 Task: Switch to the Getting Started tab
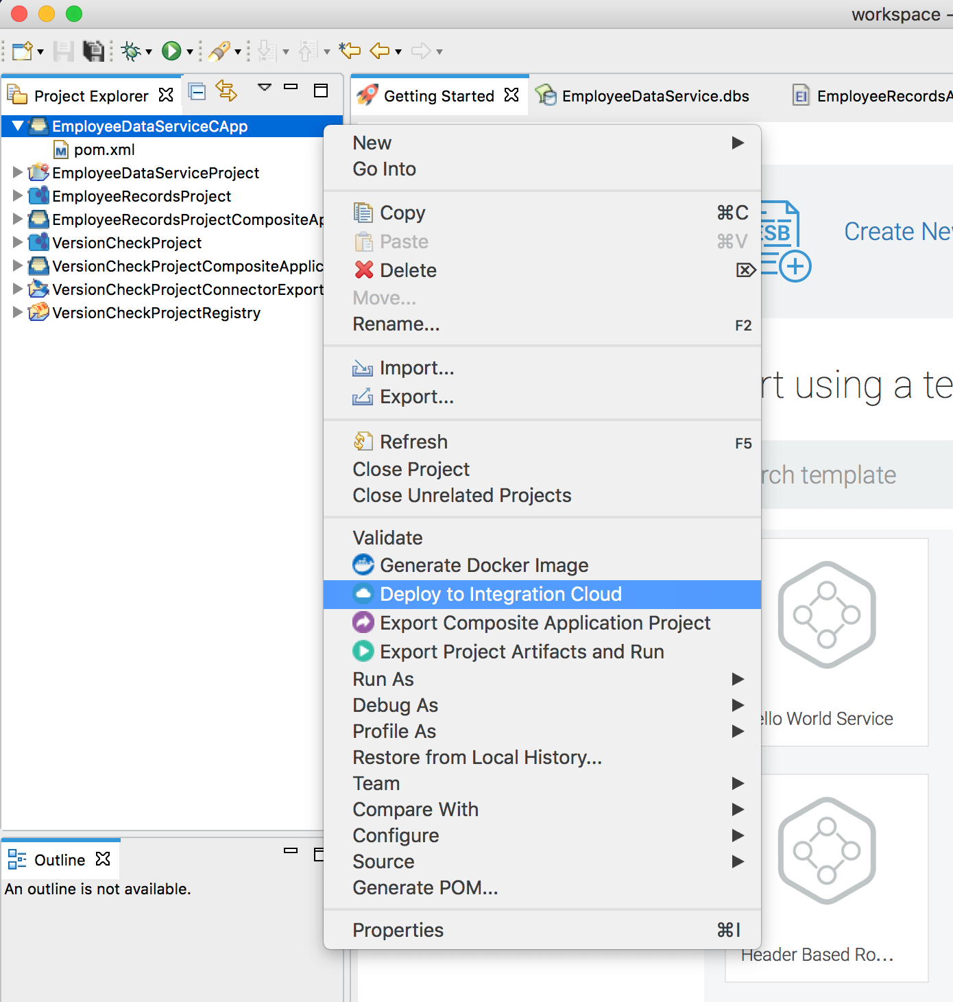[x=439, y=96]
